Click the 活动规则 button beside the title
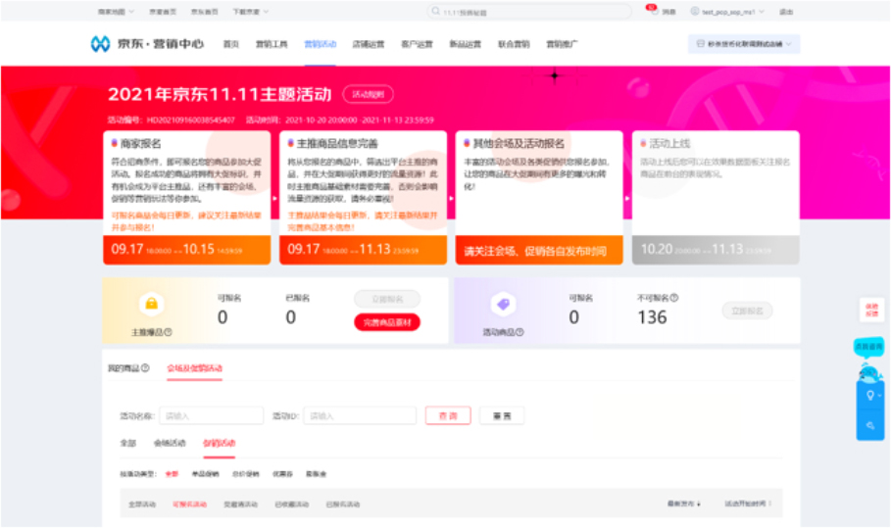The height and width of the screenshot is (528, 891). coord(369,94)
